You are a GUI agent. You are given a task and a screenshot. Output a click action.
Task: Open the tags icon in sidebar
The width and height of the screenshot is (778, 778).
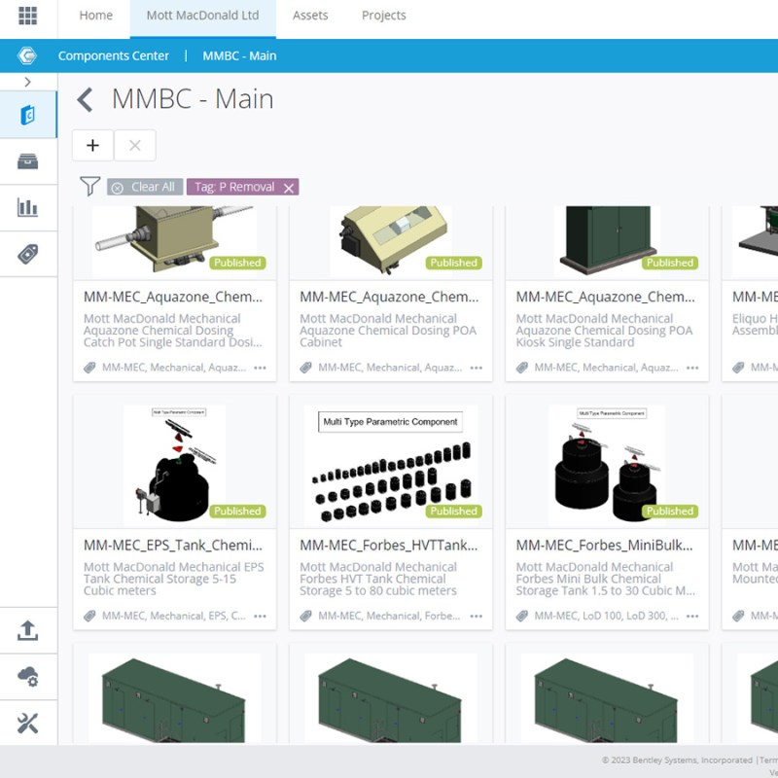point(28,254)
